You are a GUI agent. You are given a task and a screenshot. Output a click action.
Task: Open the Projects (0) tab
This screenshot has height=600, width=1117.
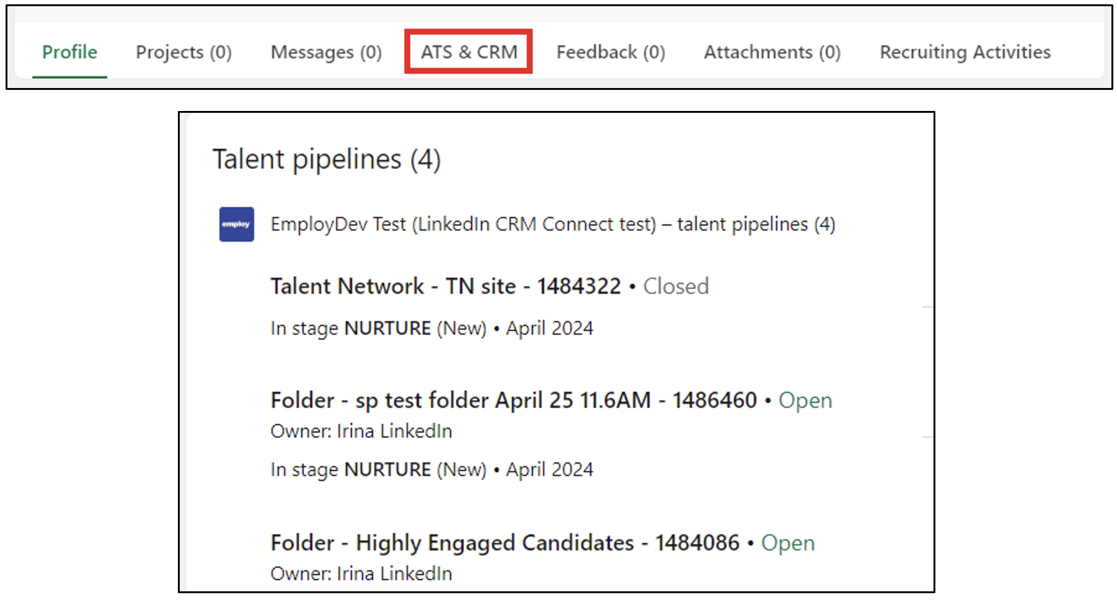183,53
